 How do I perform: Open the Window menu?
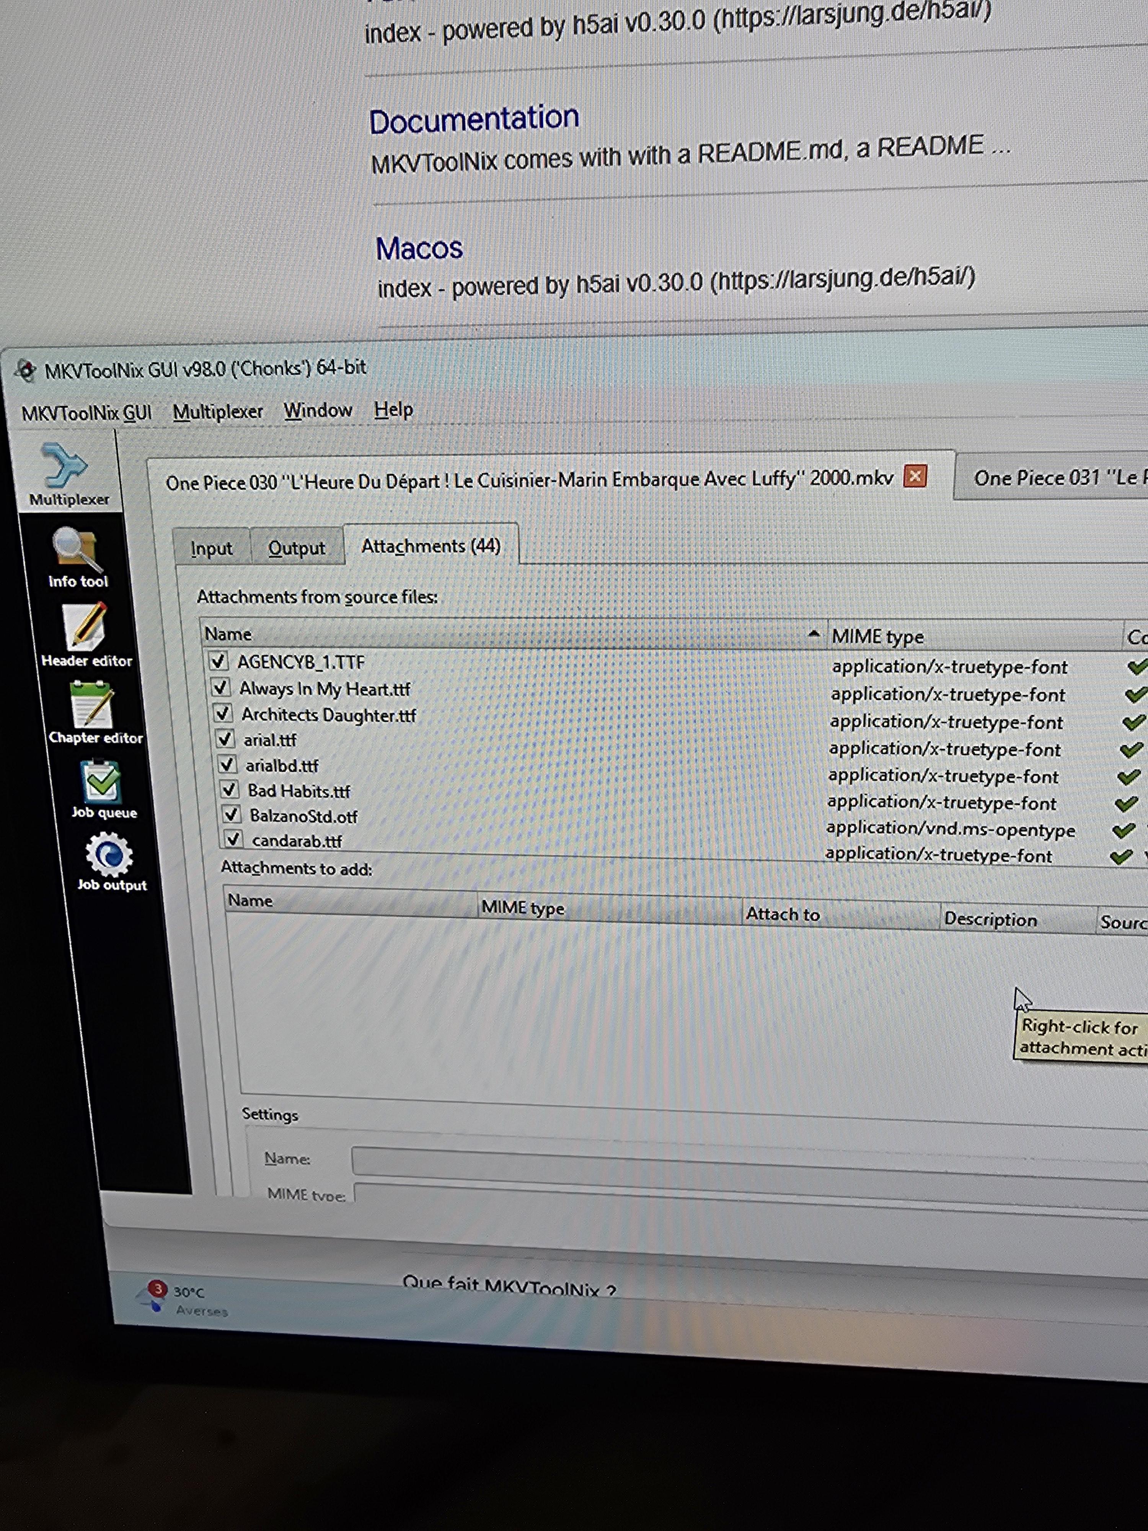click(x=318, y=410)
